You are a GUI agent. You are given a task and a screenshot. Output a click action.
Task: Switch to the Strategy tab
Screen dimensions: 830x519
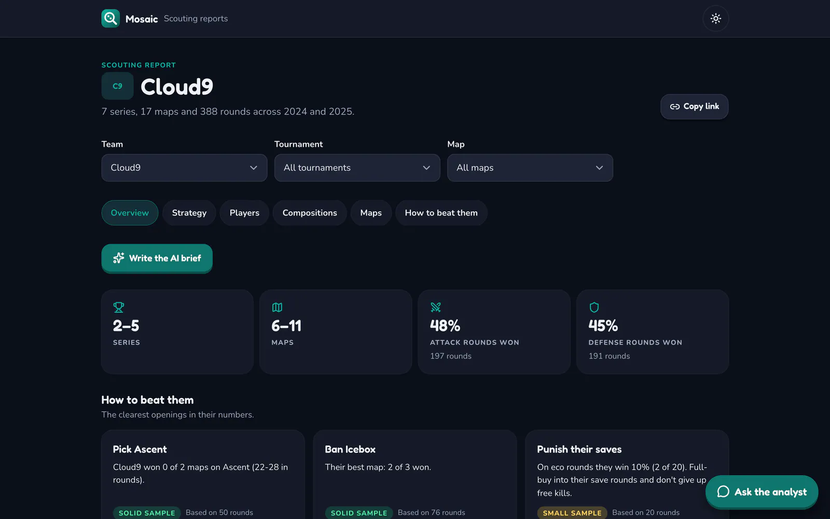(189, 213)
